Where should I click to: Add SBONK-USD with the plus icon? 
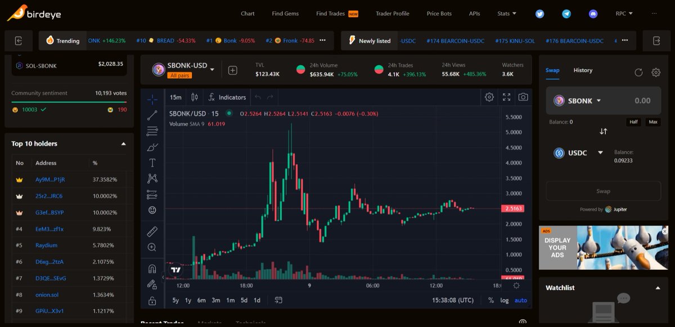pos(233,70)
